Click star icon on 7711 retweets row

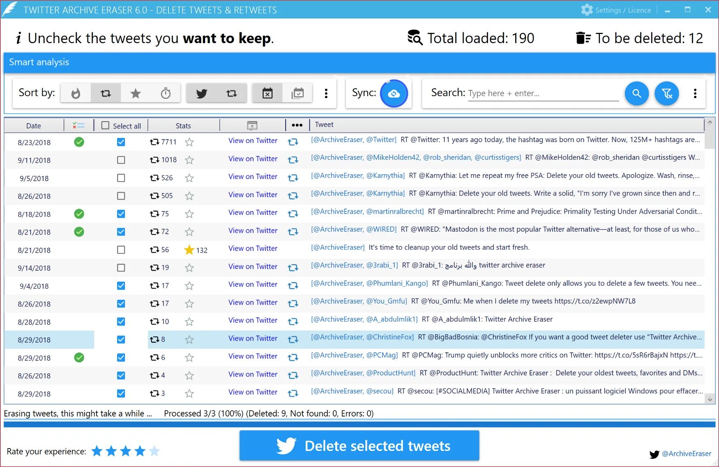point(189,142)
